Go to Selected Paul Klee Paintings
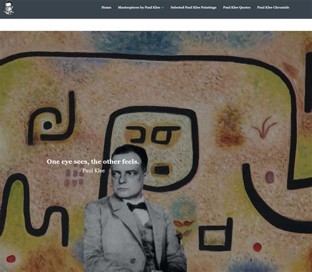 tap(194, 7)
